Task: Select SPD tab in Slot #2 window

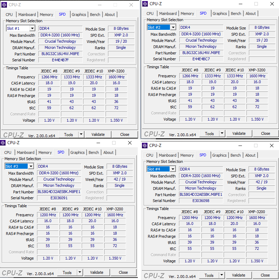Action: click(x=203, y=13)
